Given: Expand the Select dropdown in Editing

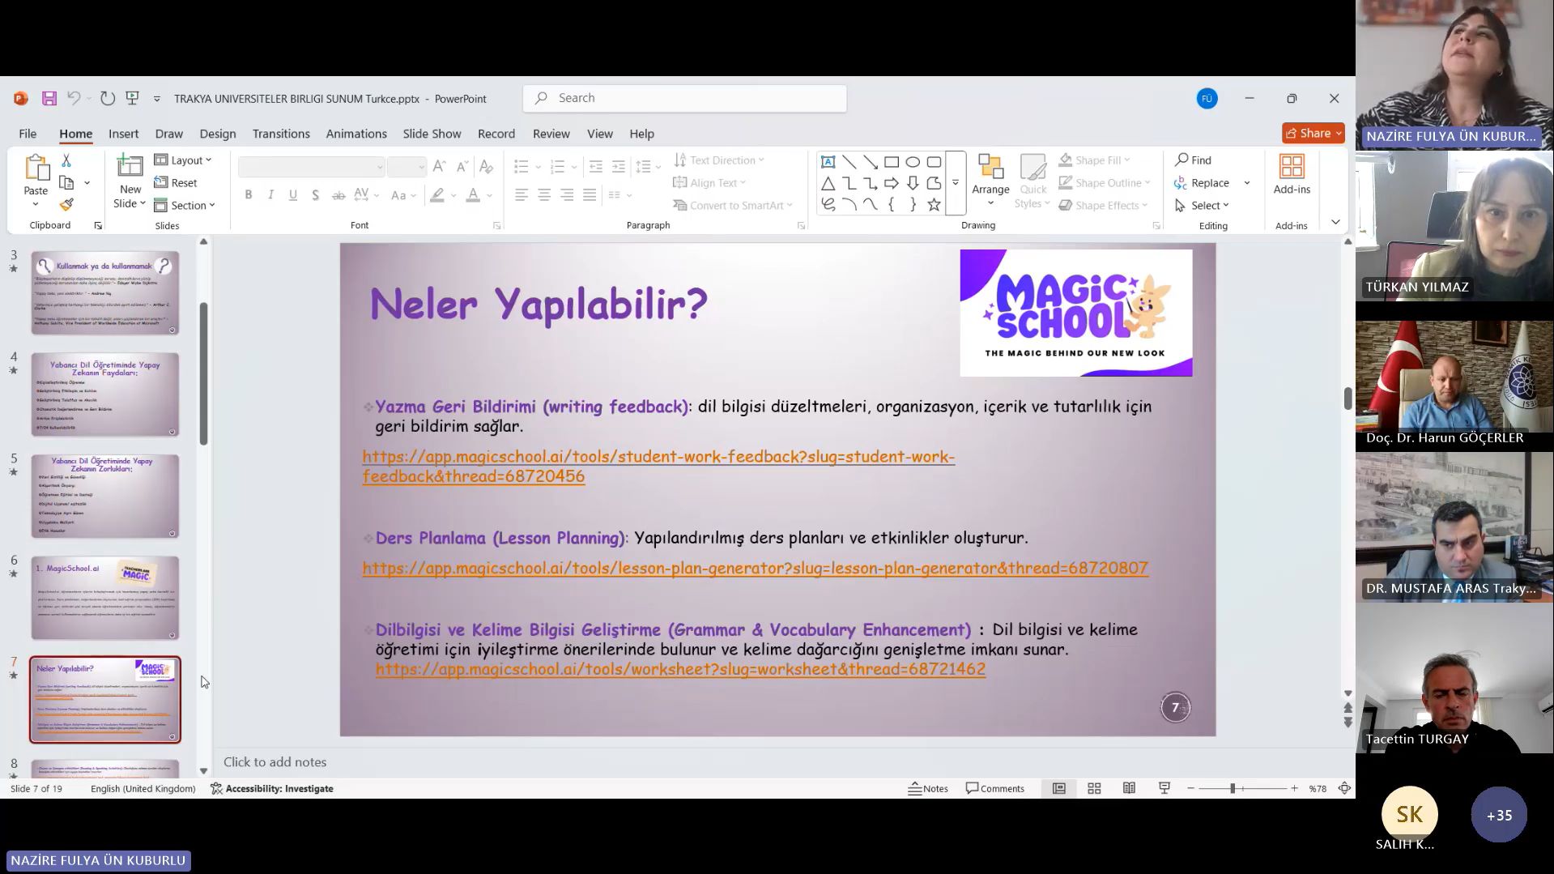Looking at the screenshot, I should click(x=1203, y=206).
